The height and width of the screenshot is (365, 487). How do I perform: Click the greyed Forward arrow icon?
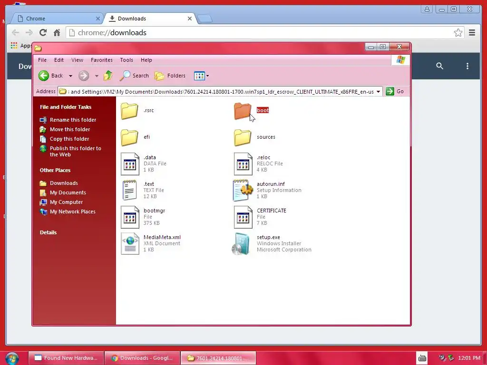84,76
